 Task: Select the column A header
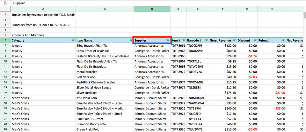43,9
